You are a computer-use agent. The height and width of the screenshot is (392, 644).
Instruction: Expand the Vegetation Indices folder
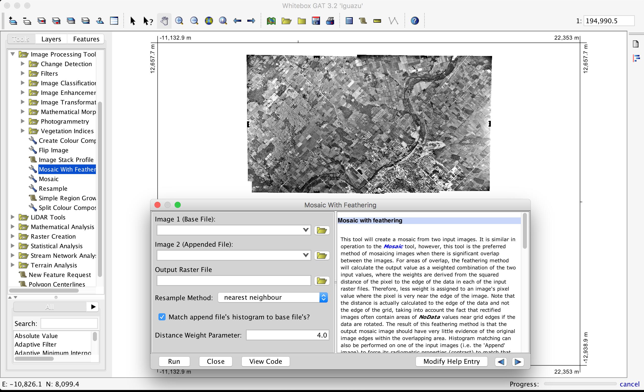[23, 131]
